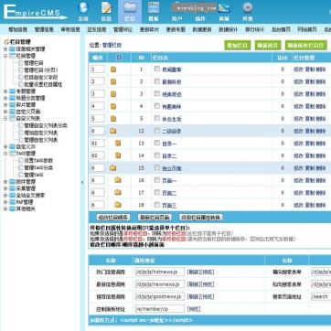Image resolution: width=331 pixels, height=331 pixels.
Task: Click the 终极栏目属性转换 button
Action: pyautogui.click(x=200, y=218)
